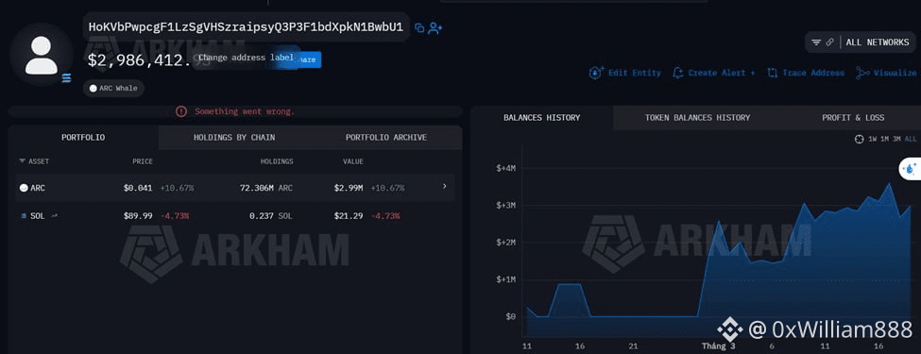Click the Trace Address icon

[x=773, y=73]
